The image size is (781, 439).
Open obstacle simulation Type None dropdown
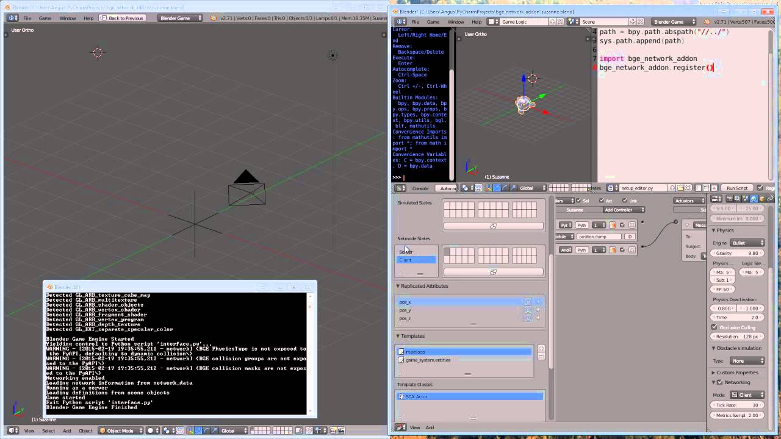[x=747, y=361]
